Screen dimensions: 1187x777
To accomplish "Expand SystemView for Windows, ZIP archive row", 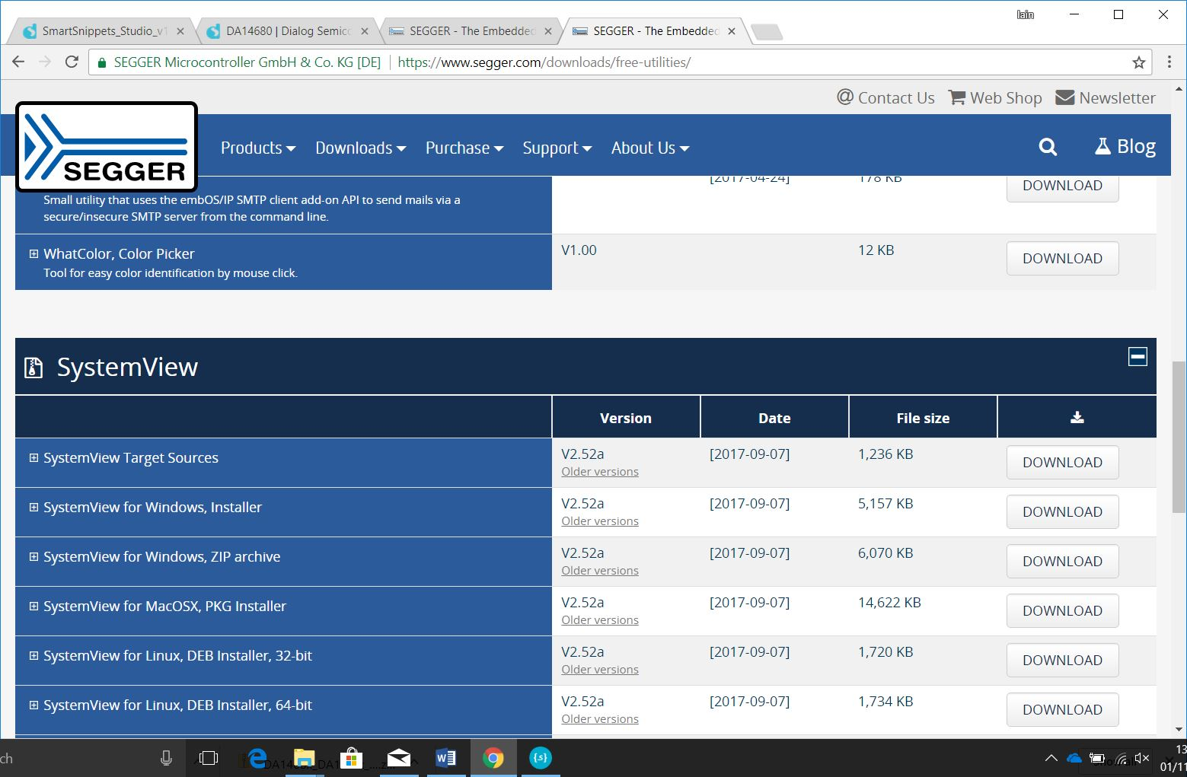I will click(x=34, y=556).
